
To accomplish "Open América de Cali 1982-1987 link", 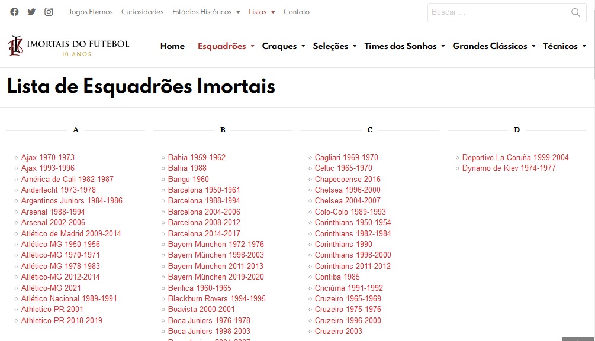I will coord(67,179).
